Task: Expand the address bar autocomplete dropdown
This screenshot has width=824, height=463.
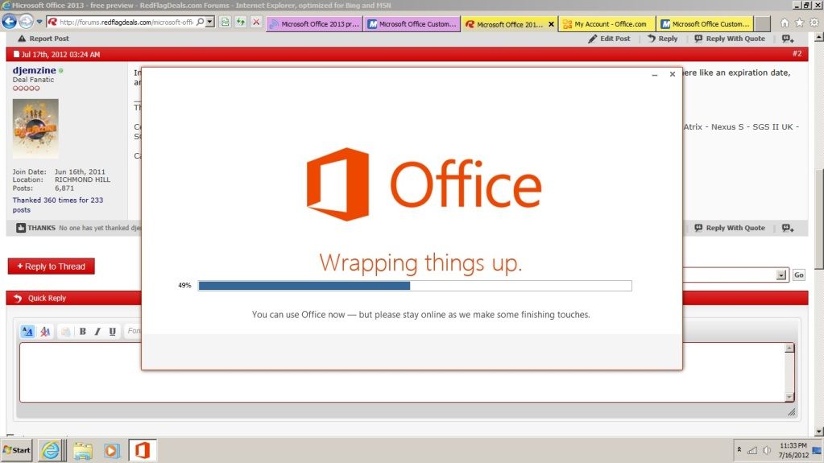Action: [x=209, y=22]
